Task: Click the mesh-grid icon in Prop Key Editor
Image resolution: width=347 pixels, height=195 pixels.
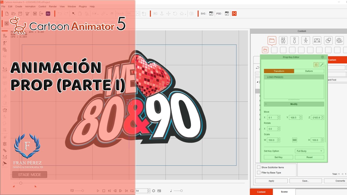Action: (x=316, y=64)
